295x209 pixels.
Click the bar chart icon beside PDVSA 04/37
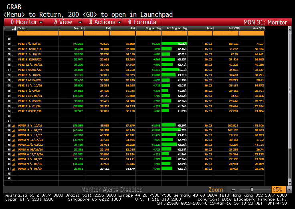13,169
